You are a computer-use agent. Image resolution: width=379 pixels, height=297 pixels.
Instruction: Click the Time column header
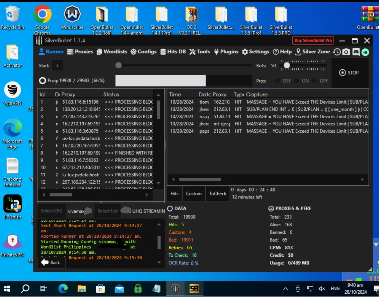pyautogui.click(x=175, y=95)
